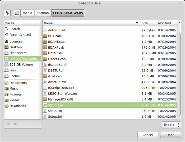The height and width of the screenshot is (142, 185).
Task: Select Desktop in Places sidebar
Action: click(x=22, y=47)
